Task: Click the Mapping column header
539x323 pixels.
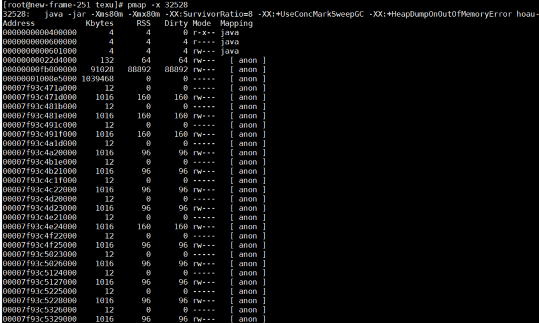Action: click(236, 24)
